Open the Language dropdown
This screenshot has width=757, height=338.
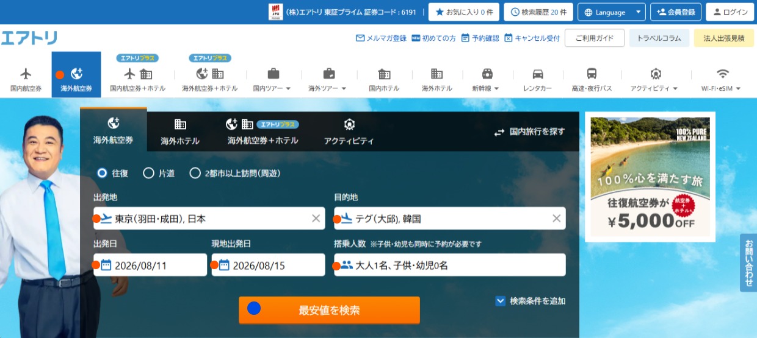612,12
